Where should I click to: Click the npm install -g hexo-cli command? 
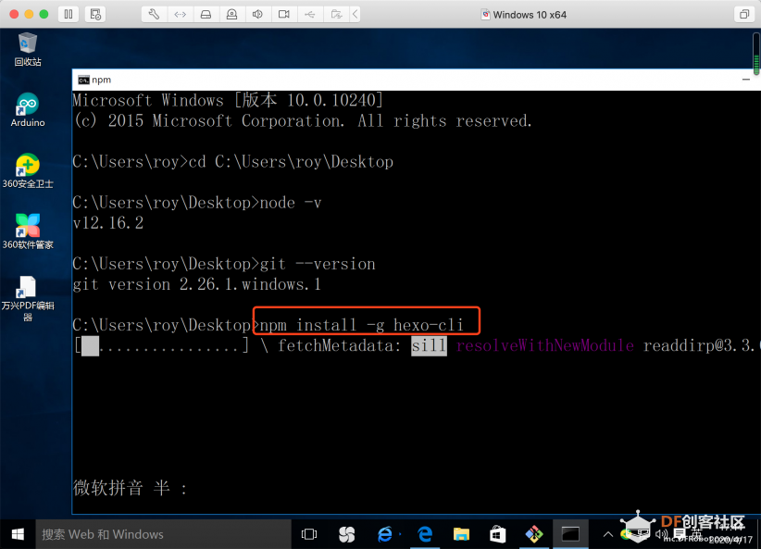pyautogui.click(x=362, y=325)
